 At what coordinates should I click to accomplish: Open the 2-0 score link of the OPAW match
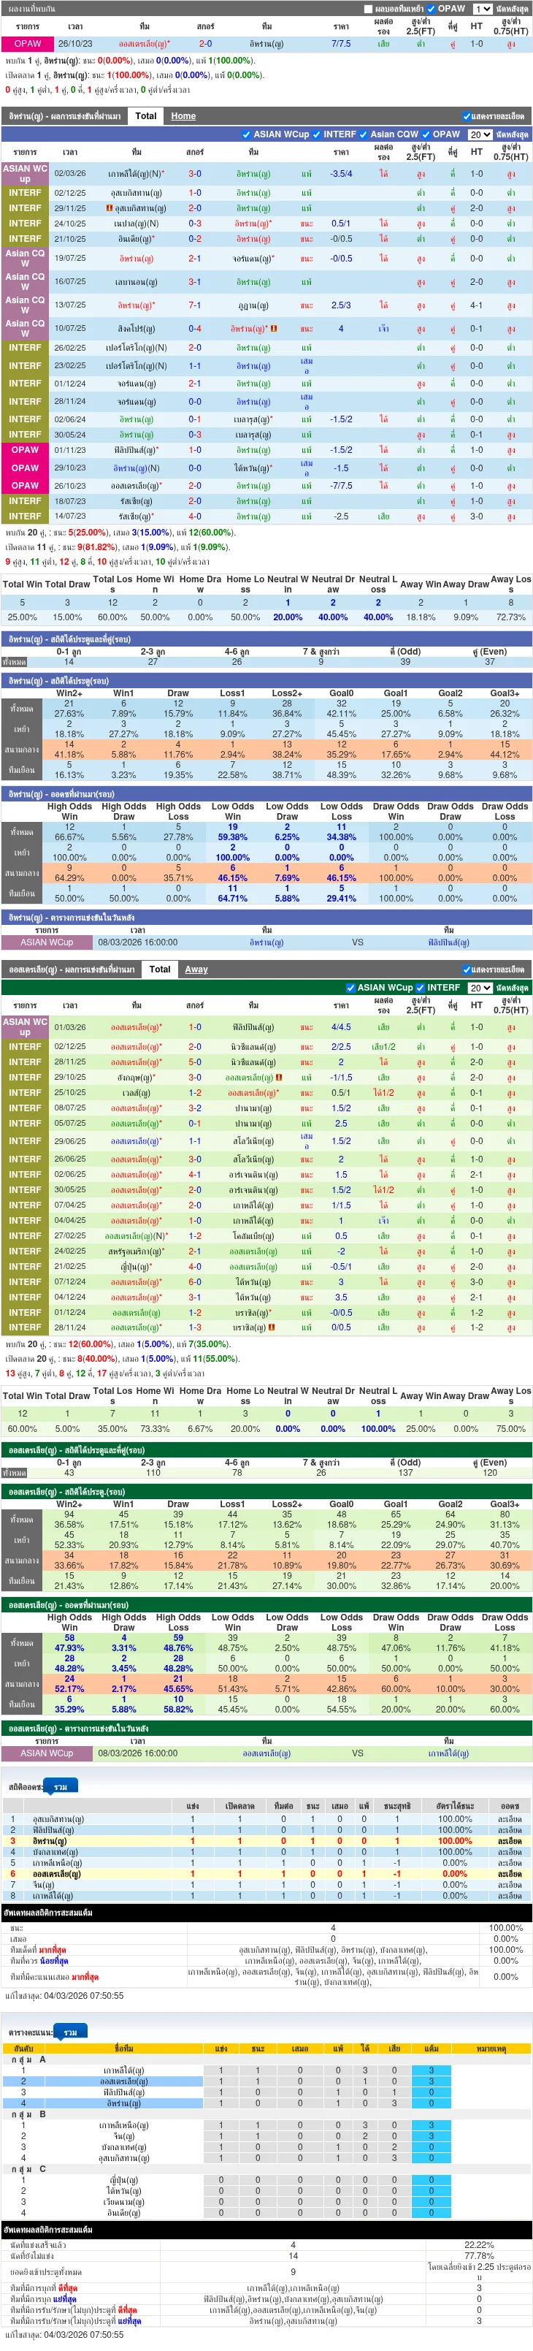click(205, 44)
